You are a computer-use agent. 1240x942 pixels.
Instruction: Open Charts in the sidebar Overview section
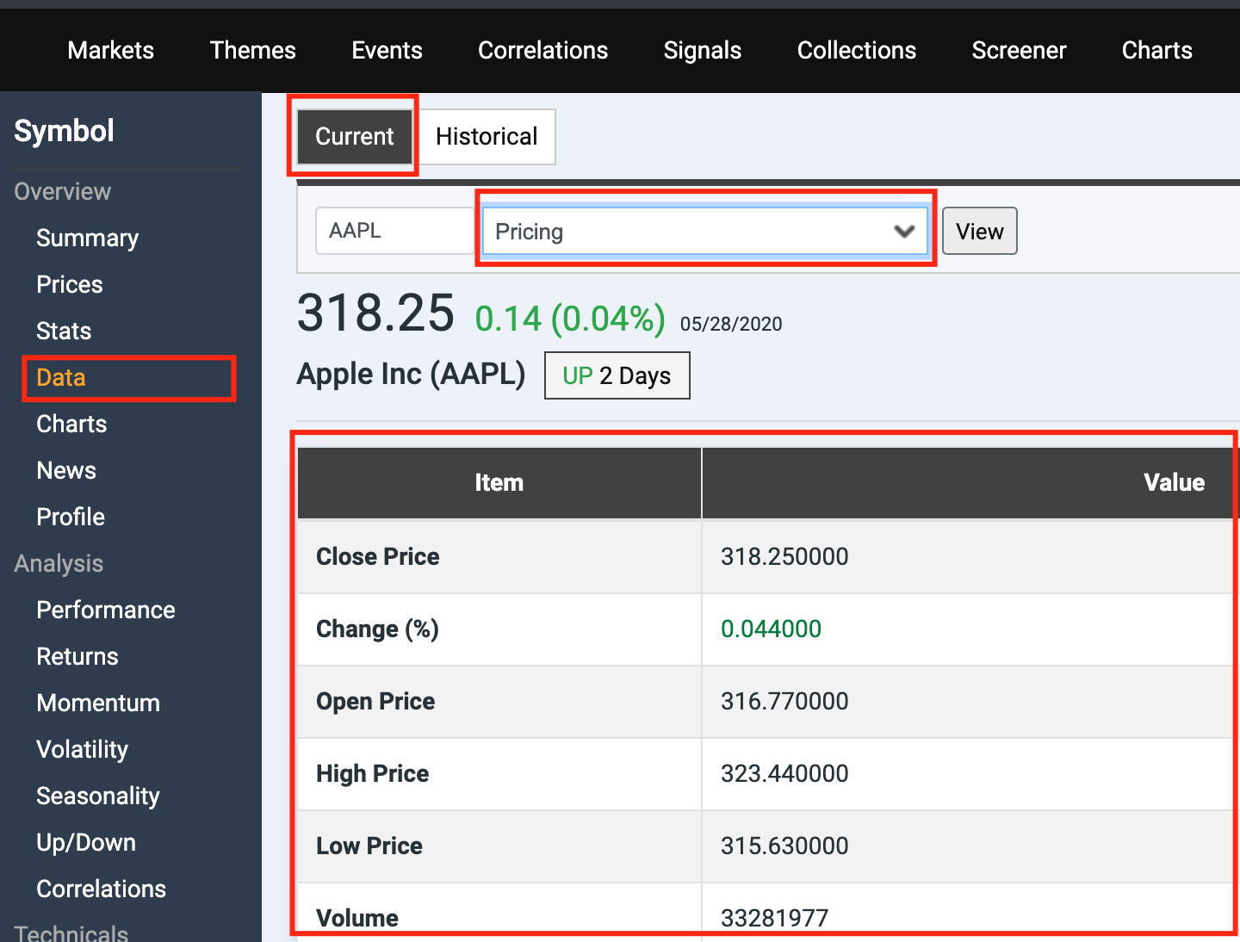pyautogui.click(x=71, y=424)
